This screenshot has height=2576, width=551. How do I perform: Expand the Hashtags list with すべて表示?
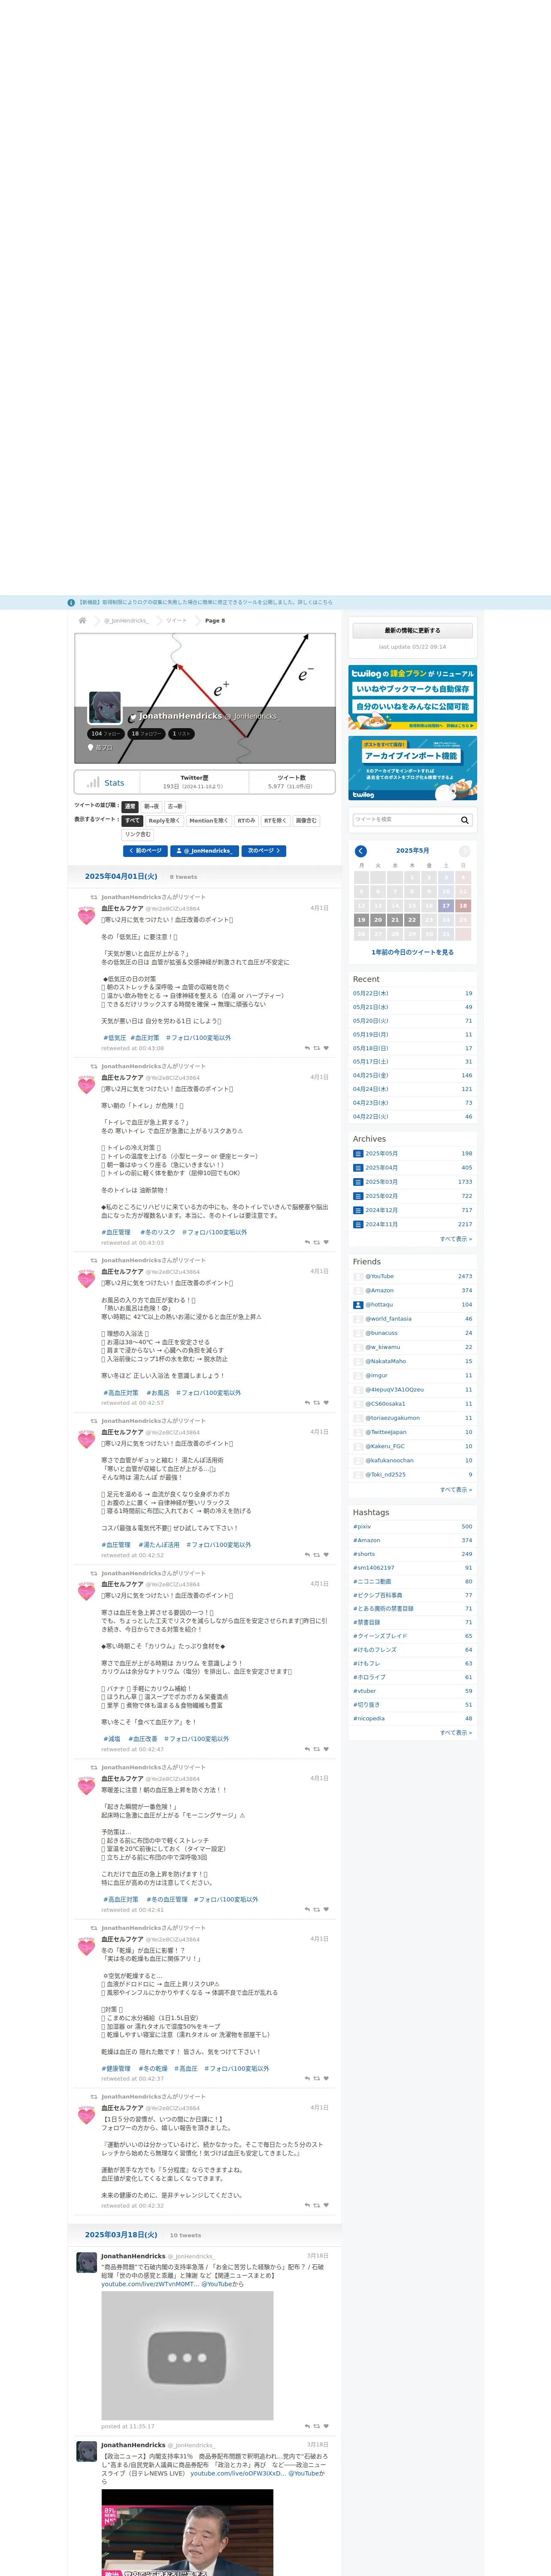point(456,1732)
